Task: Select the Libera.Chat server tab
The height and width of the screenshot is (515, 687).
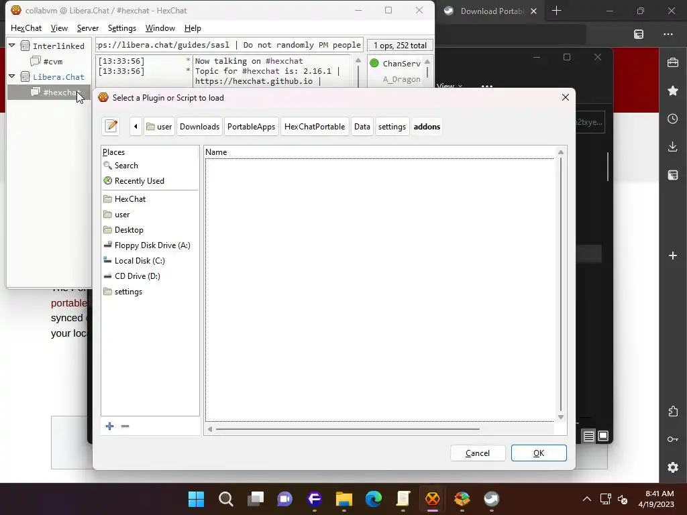Action: pos(58,76)
